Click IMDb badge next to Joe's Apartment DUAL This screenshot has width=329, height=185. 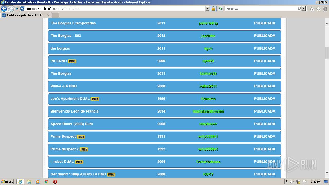click(x=95, y=99)
